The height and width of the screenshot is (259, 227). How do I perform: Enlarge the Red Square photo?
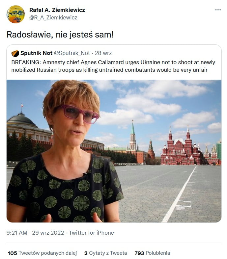114,151
